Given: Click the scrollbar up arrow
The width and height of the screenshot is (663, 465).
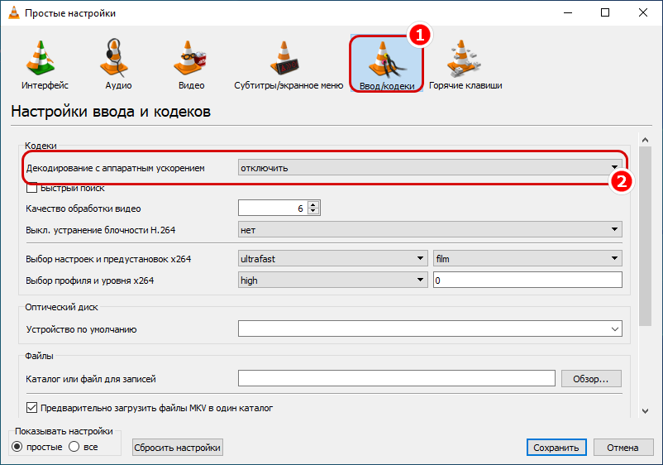Looking at the screenshot, I should (645, 140).
